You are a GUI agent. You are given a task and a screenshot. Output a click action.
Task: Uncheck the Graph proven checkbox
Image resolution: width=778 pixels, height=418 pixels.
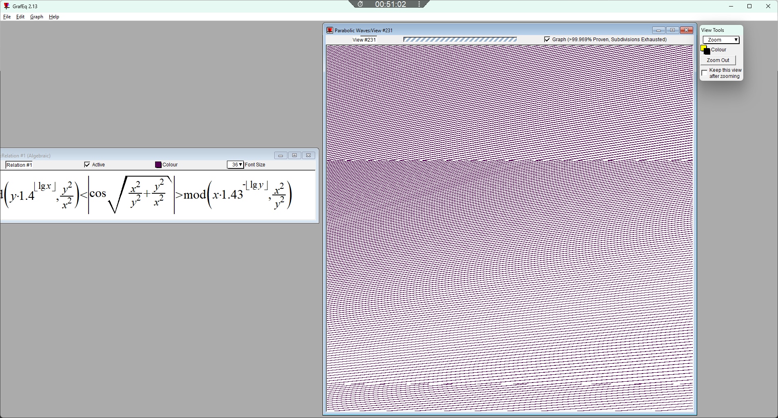click(x=547, y=40)
